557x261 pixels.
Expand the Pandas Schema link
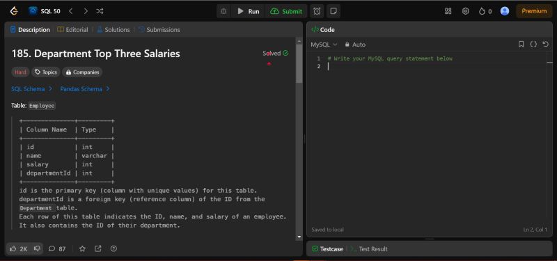(x=85, y=89)
